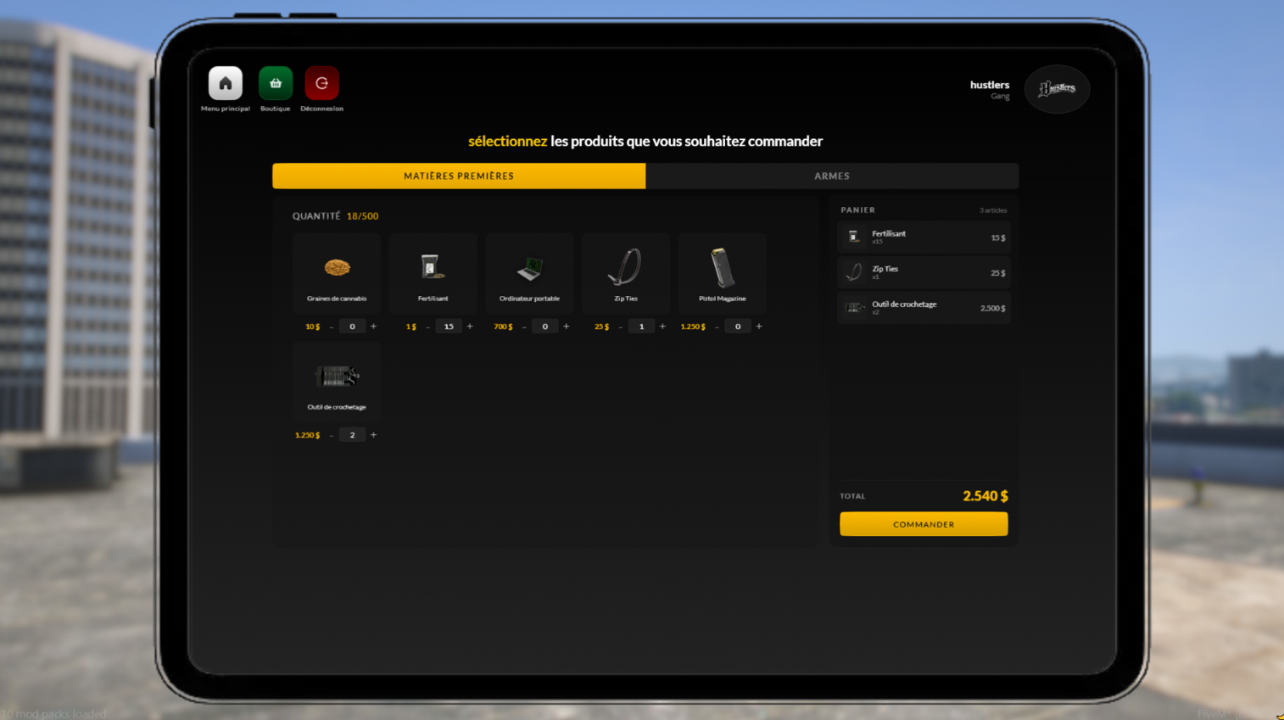1284x720 pixels.
Task: Go to Menu principal home icon
Action: (225, 83)
